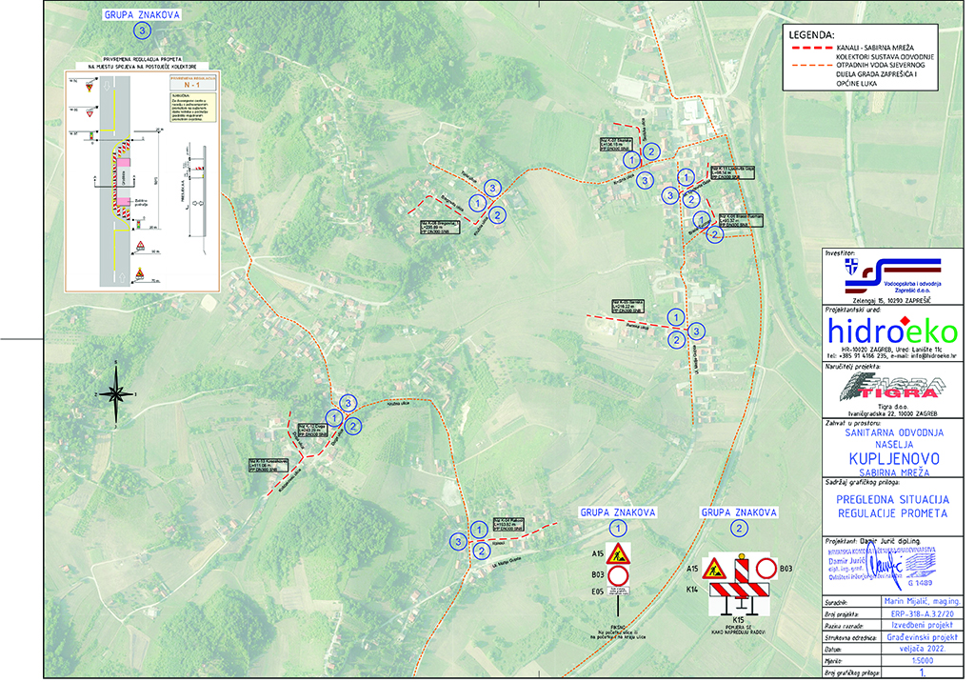Image resolution: width=975 pixels, height=682 pixels.
Task: Select the B03 sign right of the barrier
Action: (764, 570)
